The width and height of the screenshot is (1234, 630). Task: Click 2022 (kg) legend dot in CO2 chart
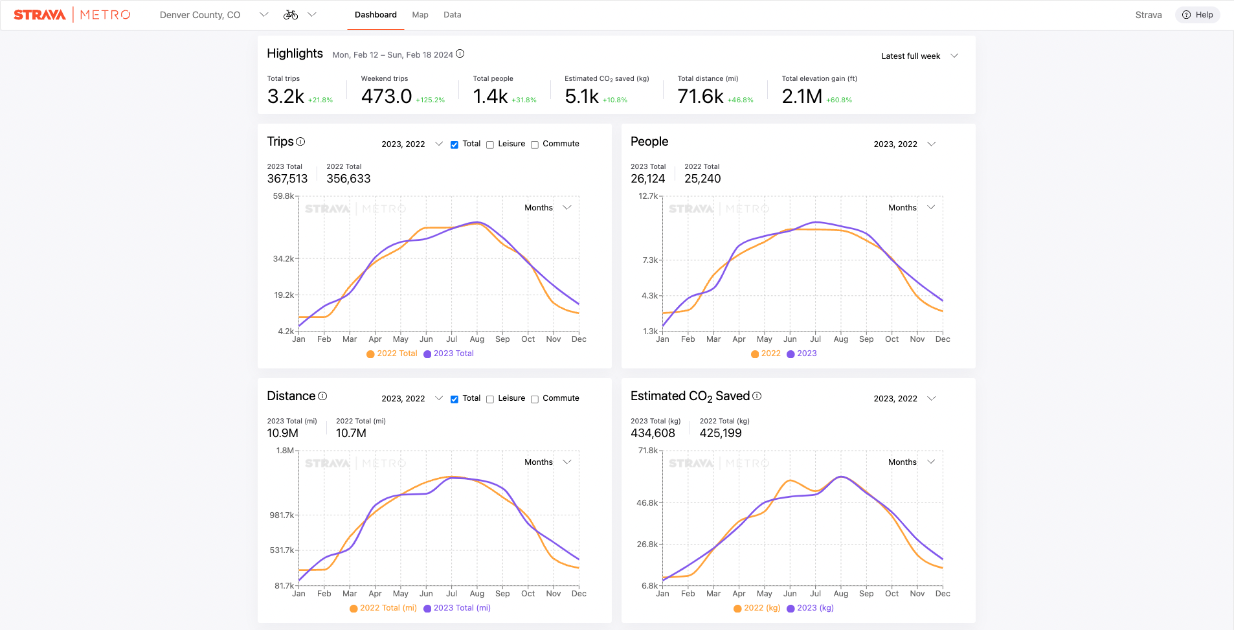coord(737,609)
